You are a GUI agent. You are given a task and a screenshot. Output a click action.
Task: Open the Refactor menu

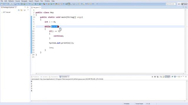coord(11,1)
